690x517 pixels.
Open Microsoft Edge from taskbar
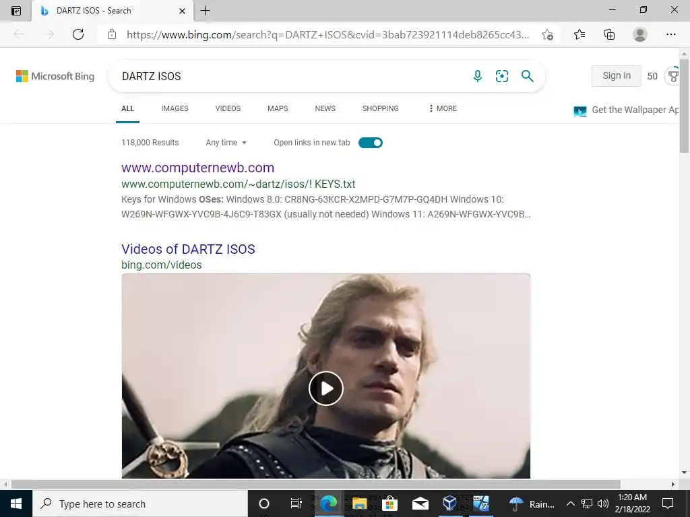coord(328,504)
